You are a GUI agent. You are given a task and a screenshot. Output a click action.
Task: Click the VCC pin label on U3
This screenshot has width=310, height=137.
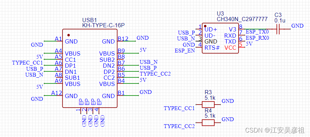[x=230, y=48]
